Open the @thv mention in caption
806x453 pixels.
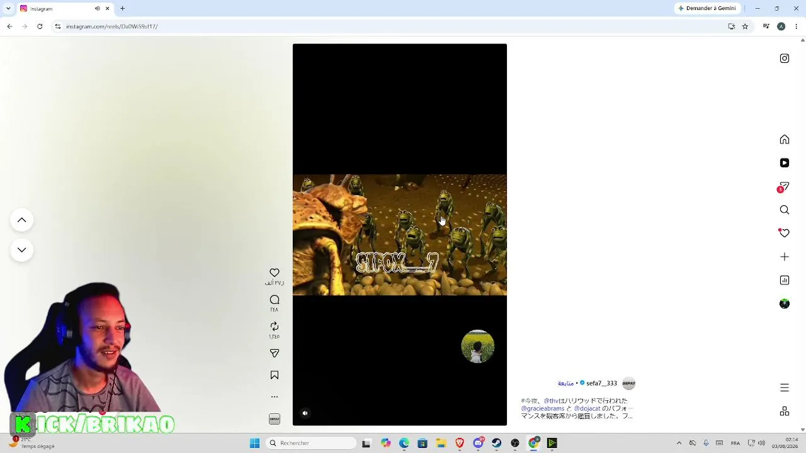pos(551,401)
